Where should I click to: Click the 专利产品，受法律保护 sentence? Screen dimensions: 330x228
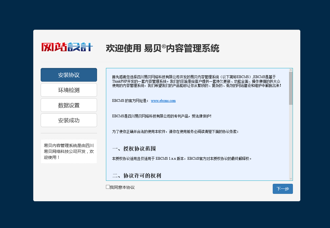[162, 116]
